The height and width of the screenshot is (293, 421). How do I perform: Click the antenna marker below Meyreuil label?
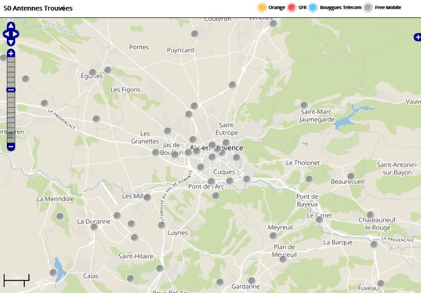coord(273,236)
